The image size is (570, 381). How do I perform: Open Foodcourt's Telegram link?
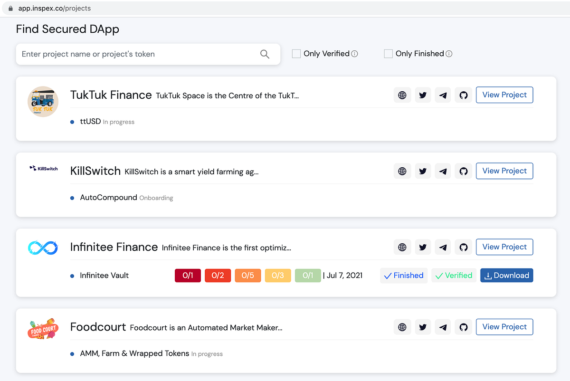click(443, 327)
